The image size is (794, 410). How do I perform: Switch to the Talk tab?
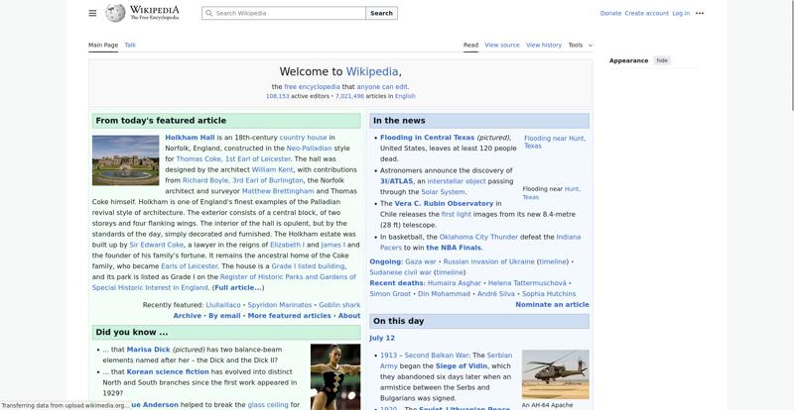click(130, 45)
